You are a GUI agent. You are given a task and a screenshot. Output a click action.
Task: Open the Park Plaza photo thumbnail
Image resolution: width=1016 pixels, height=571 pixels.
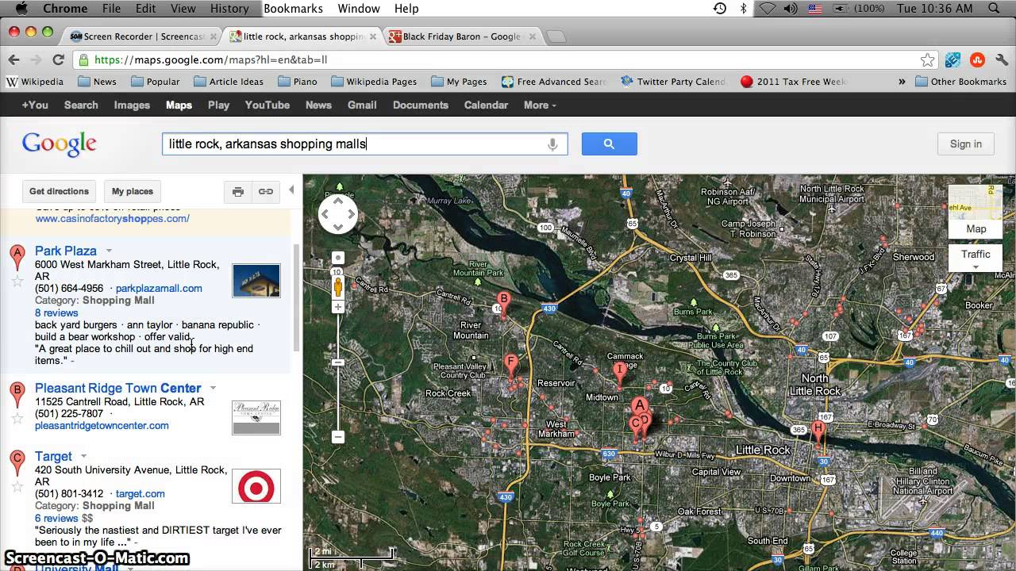(256, 281)
